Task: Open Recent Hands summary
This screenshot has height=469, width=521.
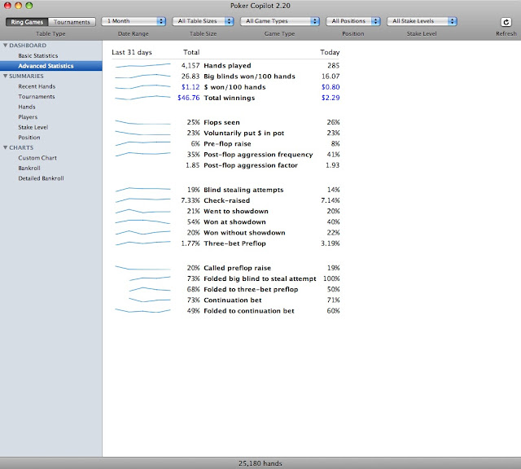Action: point(37,86)
